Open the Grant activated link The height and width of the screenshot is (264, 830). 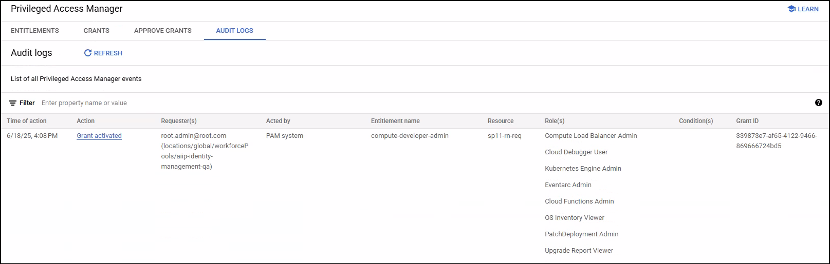pos(99,136)
